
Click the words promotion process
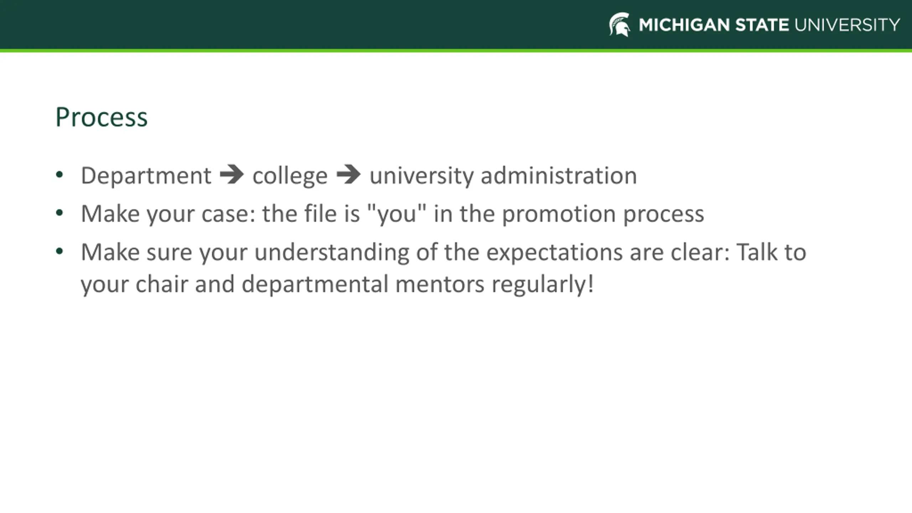pos(603,214)
